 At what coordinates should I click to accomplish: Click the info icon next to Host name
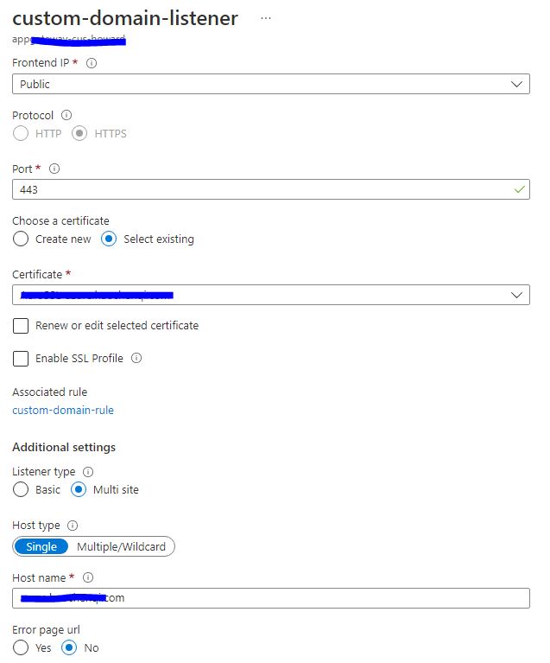click(88, 577)
